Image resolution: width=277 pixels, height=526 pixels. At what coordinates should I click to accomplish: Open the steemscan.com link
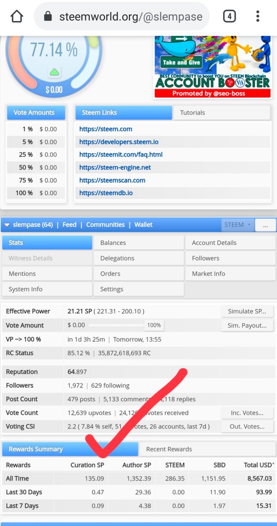(112, 180)
